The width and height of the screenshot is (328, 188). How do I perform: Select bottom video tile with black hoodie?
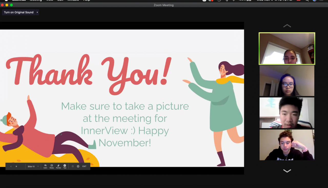point(287,145)
